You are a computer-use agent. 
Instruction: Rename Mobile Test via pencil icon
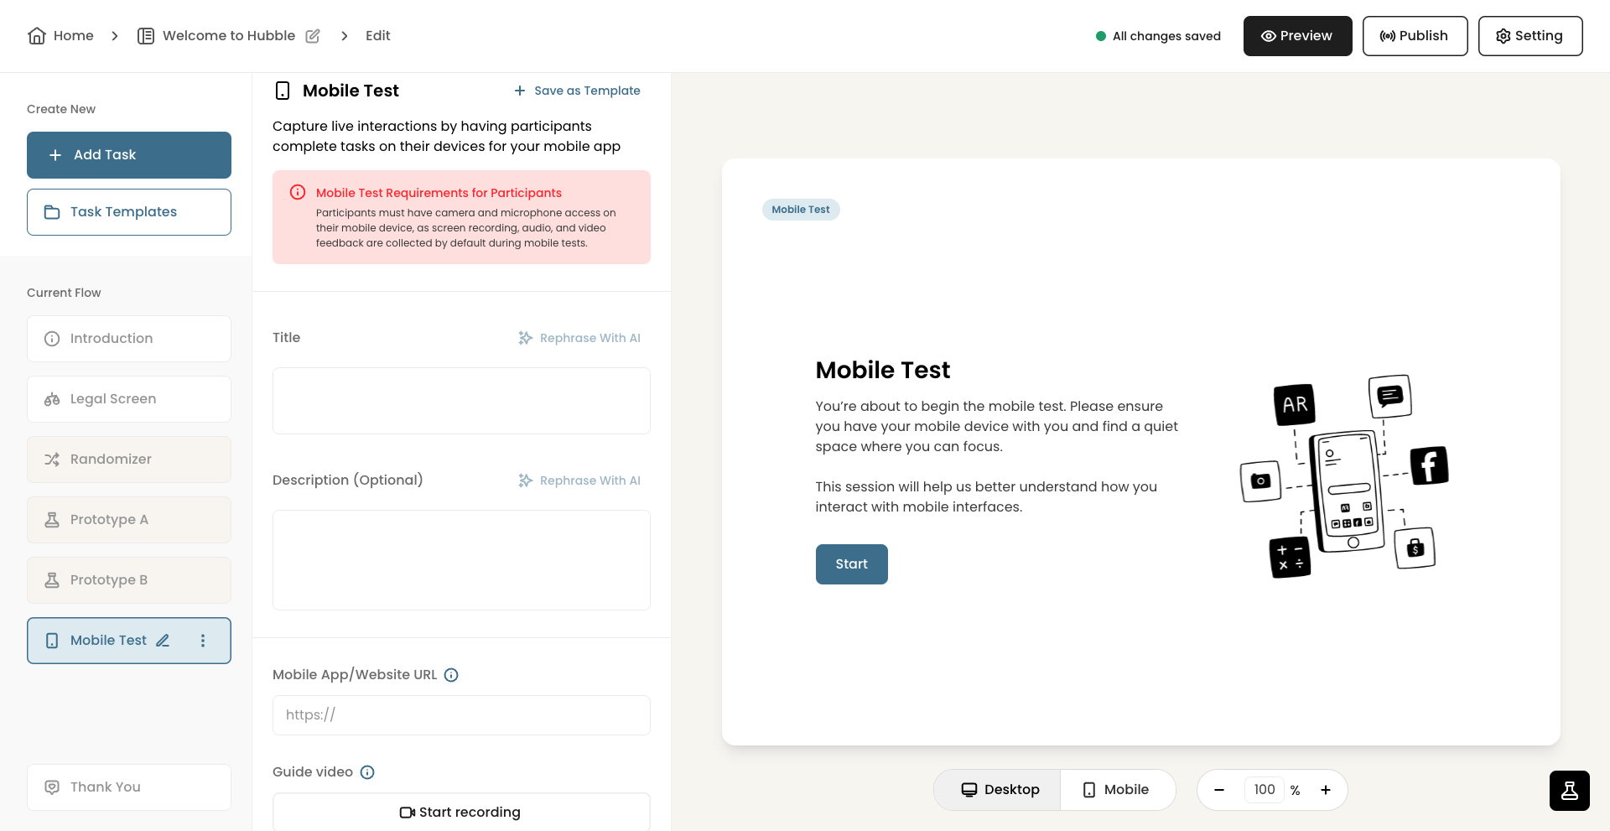tap(163, 641)
